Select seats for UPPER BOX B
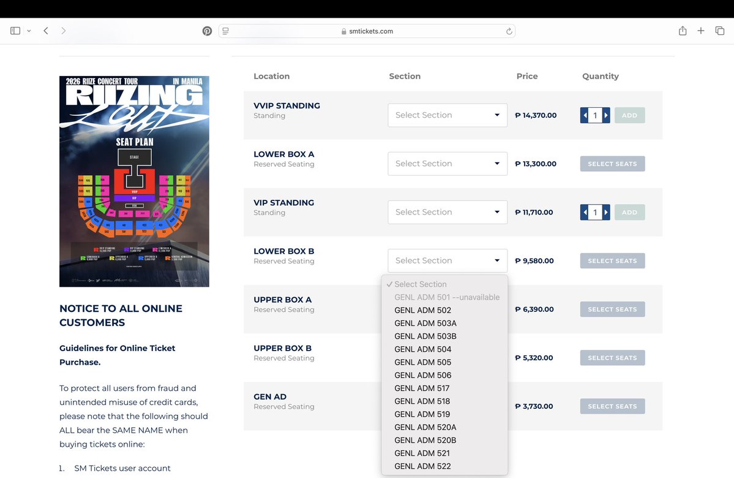This screenshot has height=478, width=734. pos(612,357)
